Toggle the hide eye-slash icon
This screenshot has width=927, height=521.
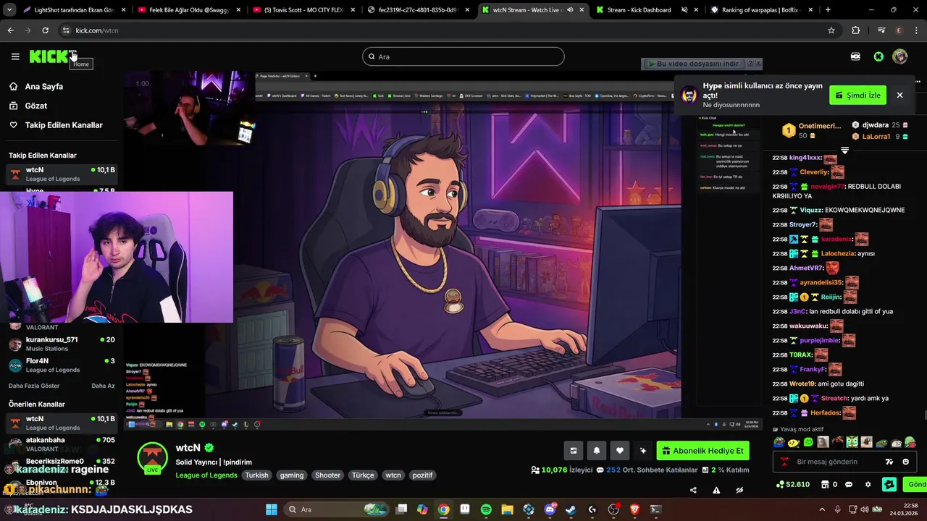coord(739,490)
